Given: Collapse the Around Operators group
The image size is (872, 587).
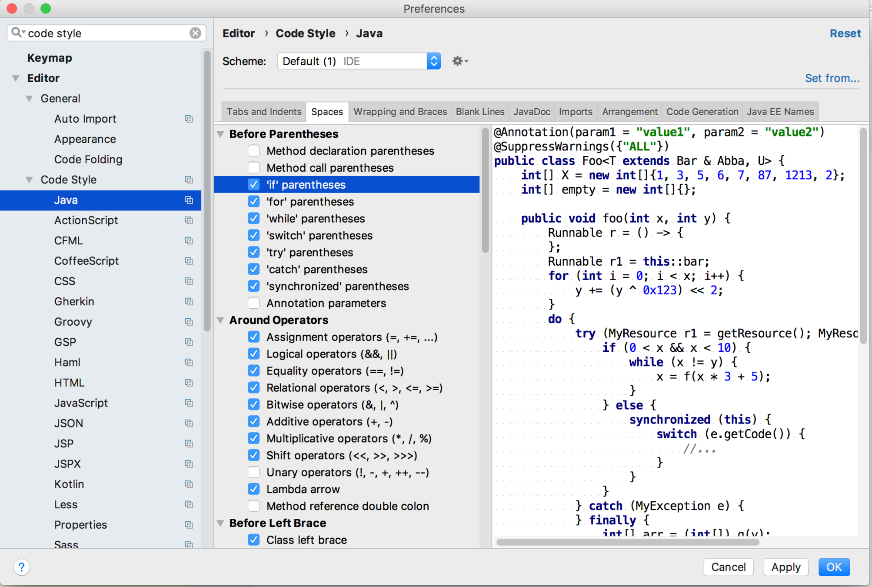Looking at the screenshot, I should [221, 320].
